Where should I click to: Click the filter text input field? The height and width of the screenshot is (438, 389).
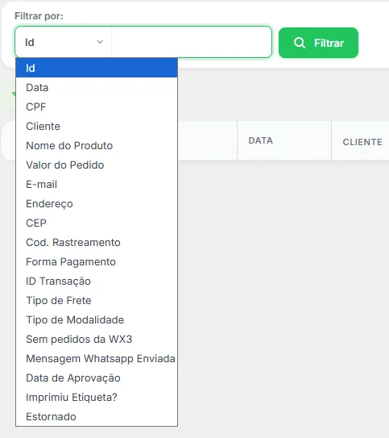click(x=192, y=42)
